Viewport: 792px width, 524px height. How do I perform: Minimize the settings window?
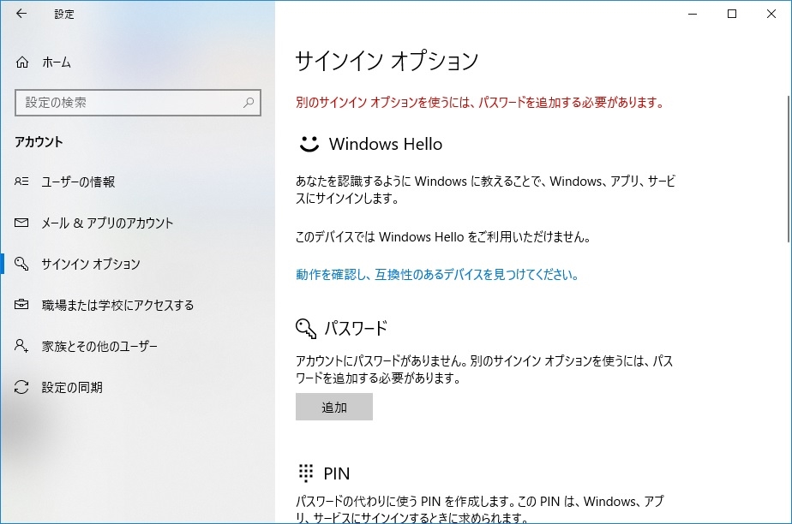[x=693, y=14]
